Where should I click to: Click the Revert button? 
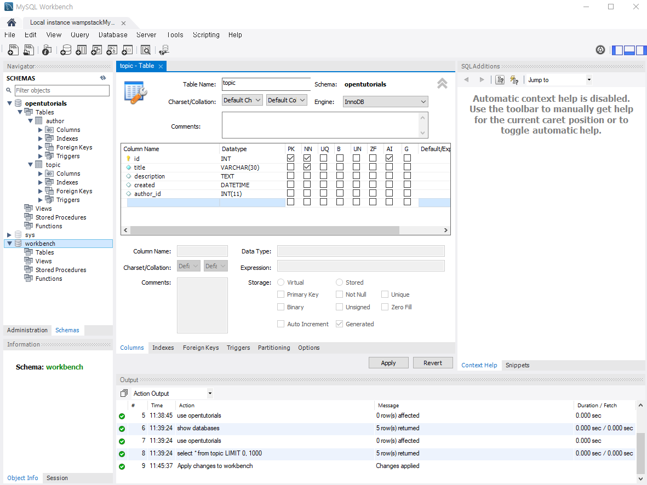coord(432,363)
